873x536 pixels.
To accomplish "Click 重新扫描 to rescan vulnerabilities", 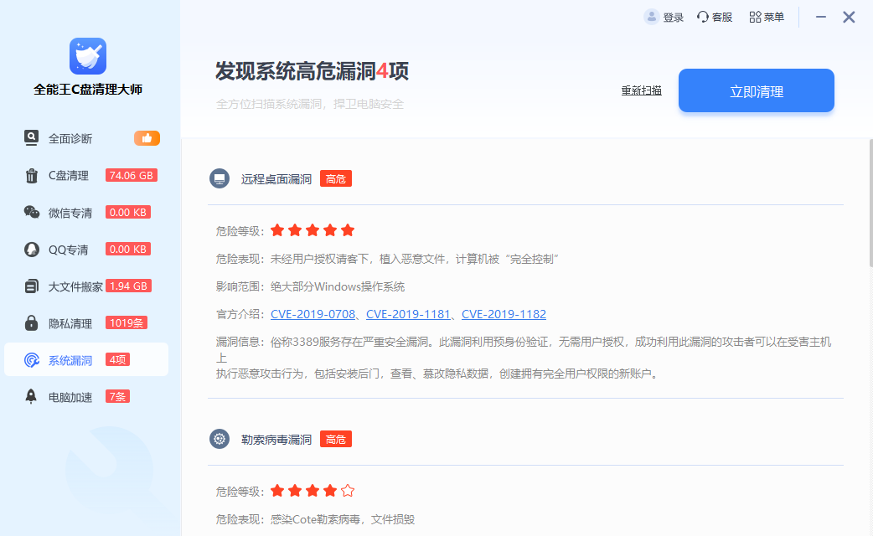I will pos(641,90).
